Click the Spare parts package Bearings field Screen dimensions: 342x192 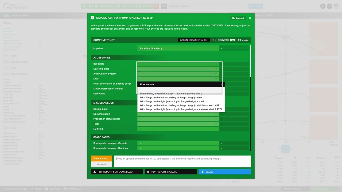click(178, 148)
